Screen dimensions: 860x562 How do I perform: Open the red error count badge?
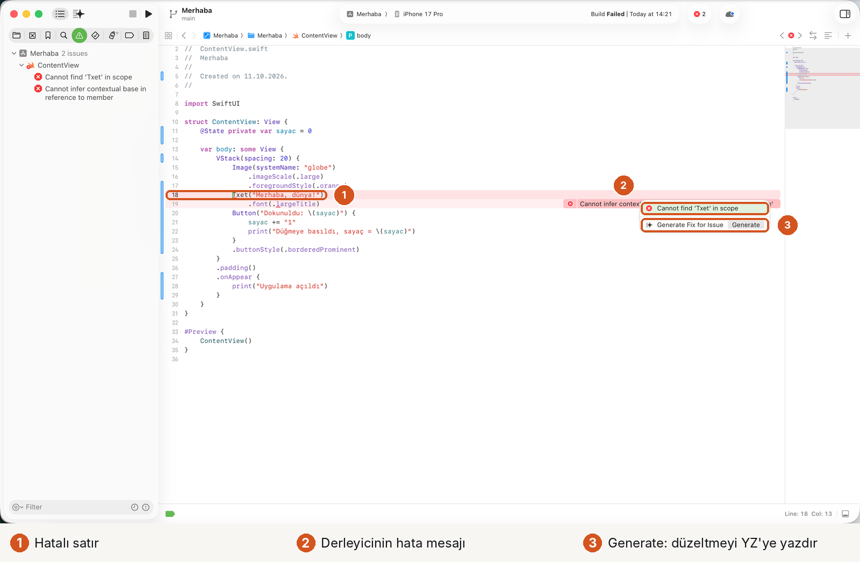click(x=700, y=14)
